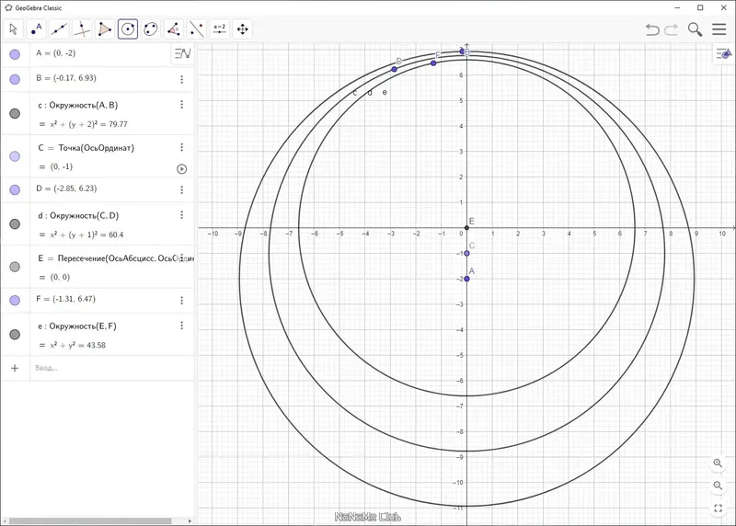Image resolution: width=736 pixels, height=526 pixels.
Task: Select the Ellipse conic tool
Action: coord(151,29)
